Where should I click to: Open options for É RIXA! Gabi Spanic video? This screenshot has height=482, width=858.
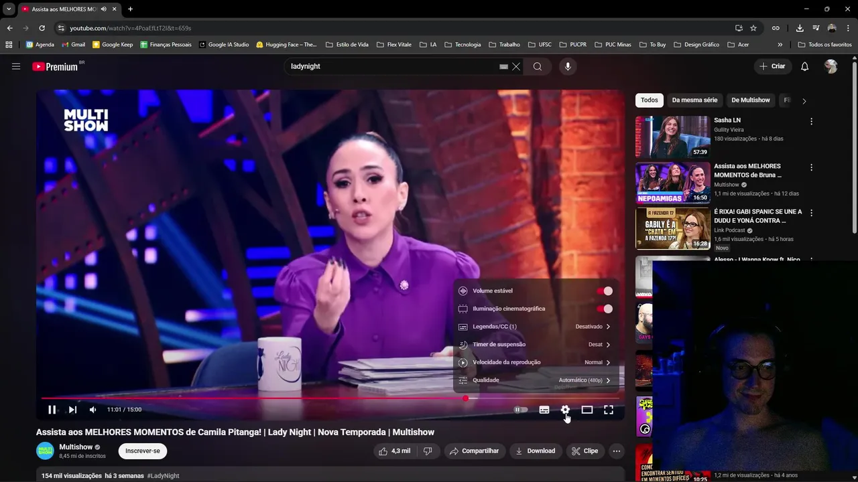pos(811,213)
